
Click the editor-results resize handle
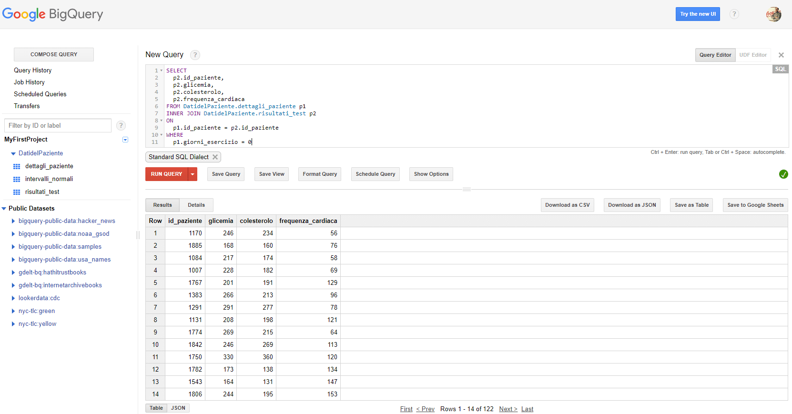click(x=467, y=189)
